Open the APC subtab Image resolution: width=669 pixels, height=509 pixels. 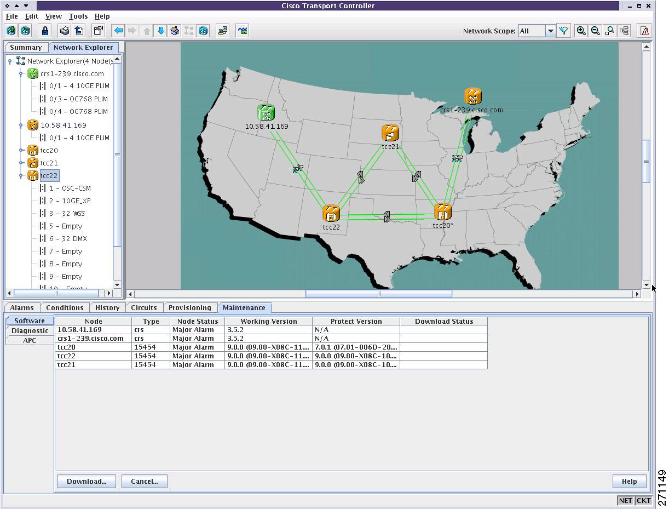click(30, 341)
